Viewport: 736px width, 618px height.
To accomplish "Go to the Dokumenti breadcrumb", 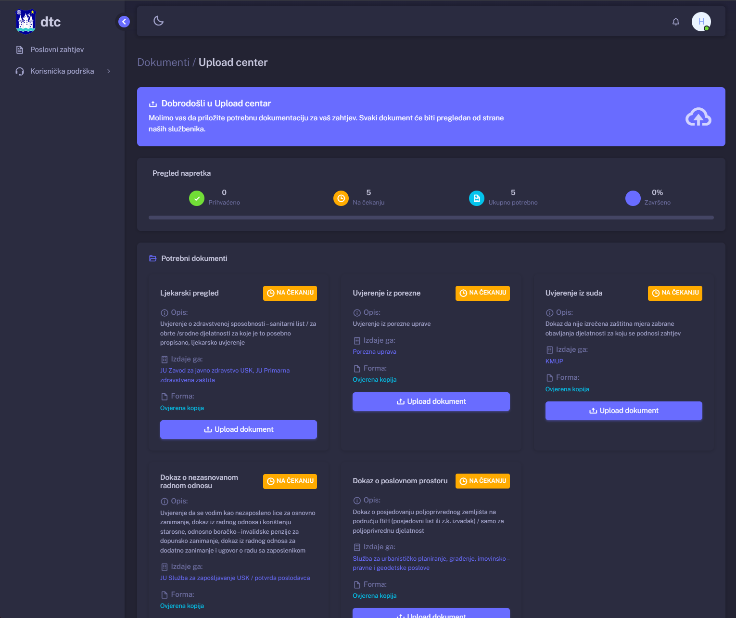I will 163,63.
